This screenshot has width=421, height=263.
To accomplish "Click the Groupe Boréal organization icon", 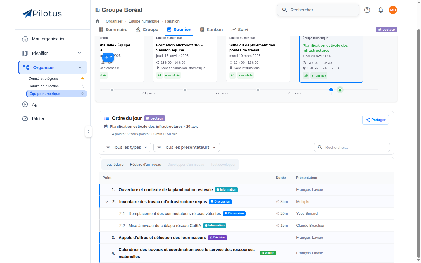I will (x=98, y=10).
